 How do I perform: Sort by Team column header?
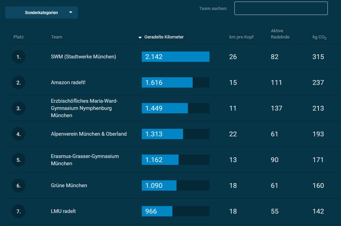tap(57, 37)
